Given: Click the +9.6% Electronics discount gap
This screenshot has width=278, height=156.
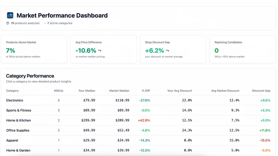Looking at the screenshot, I should point(265,101).
